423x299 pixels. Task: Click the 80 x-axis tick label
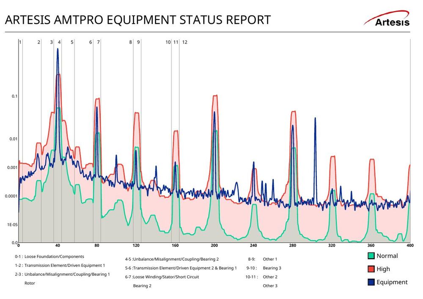pyautogui.click(x=97, y=245)
